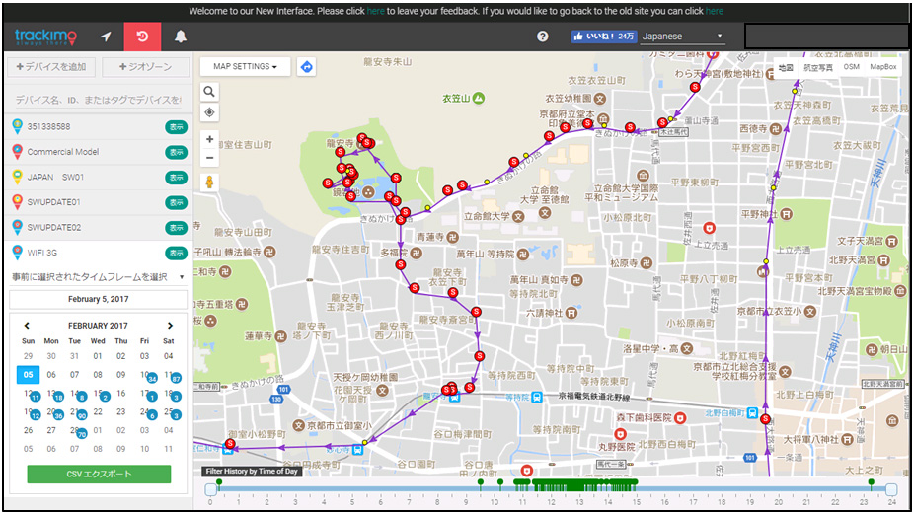The image size is (913, 513).
Task: Click the help question mark icon
Action: [x=542, y=37]
